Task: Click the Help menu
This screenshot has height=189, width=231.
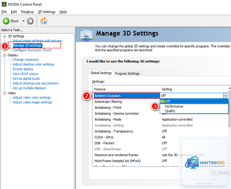Action: [63, 12]
